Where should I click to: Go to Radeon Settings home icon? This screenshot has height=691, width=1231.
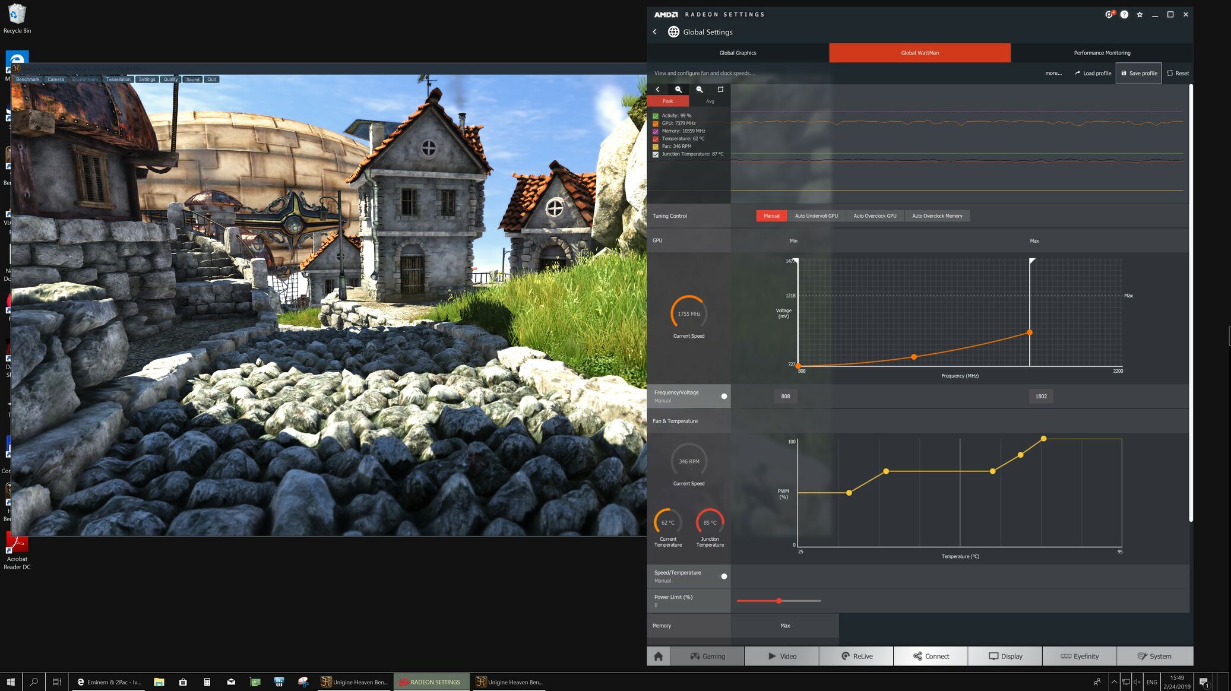coord(658,656)
